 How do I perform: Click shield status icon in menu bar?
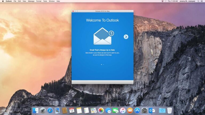162,1
